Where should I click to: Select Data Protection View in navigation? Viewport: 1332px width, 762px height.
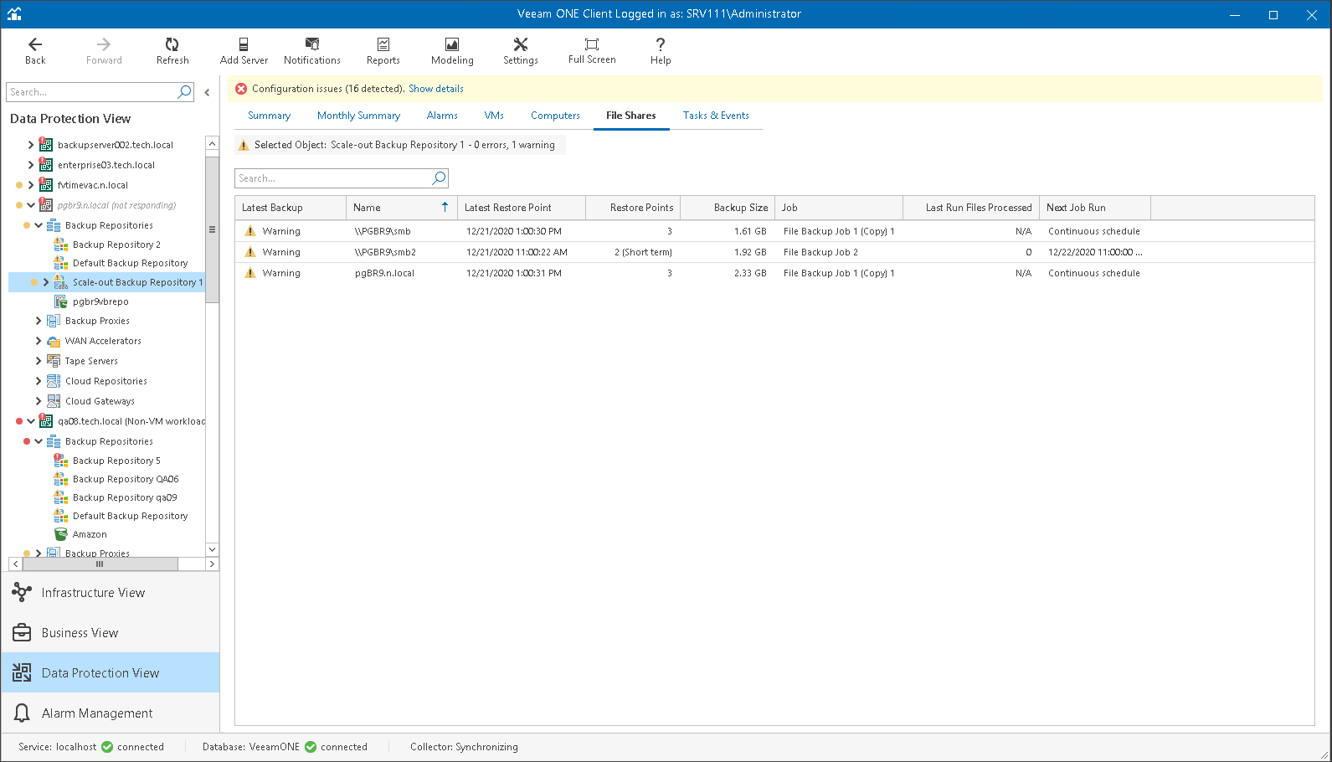(111, 673)
